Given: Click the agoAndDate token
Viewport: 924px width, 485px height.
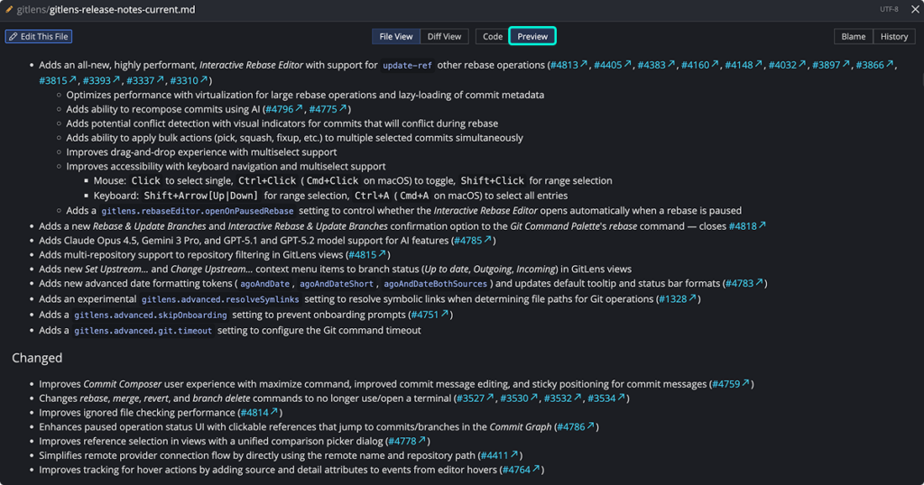Looking at the screenshot, I should 264,284.
